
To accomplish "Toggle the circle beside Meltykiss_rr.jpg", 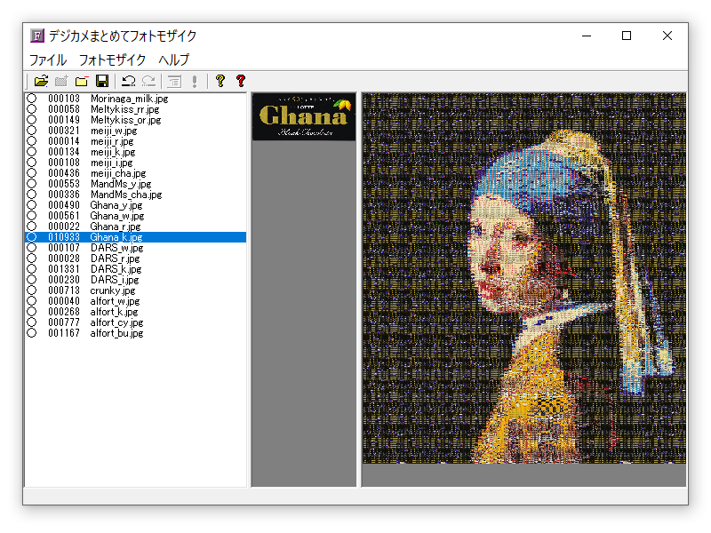I will 31,109.
